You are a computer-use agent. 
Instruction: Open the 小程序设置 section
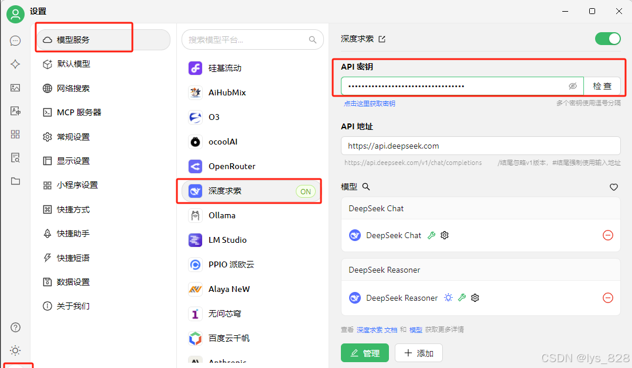click(103, 185)
